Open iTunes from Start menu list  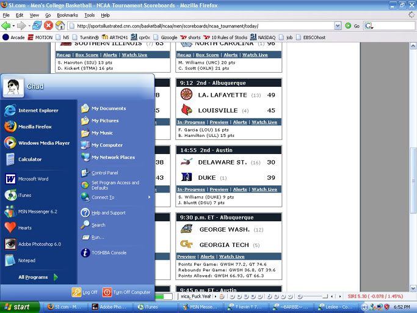18,195
